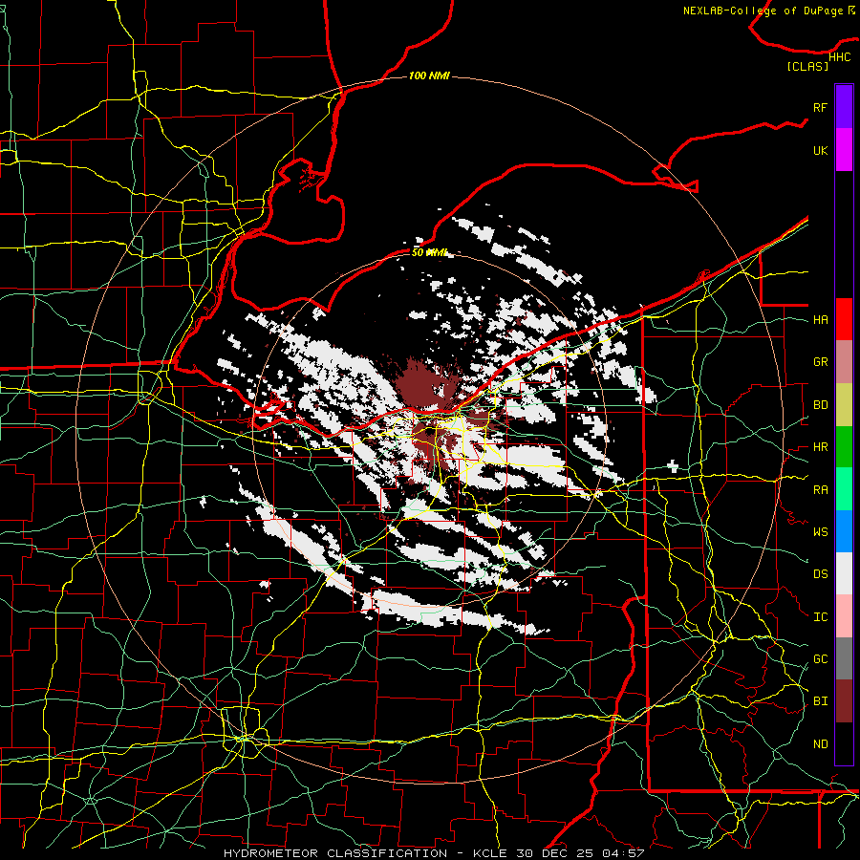
Task: Click the 'GR' legend label
Action: point(820,362)
